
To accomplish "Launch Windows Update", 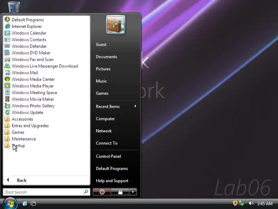I will pyautogui.click(x=24, y=112).
